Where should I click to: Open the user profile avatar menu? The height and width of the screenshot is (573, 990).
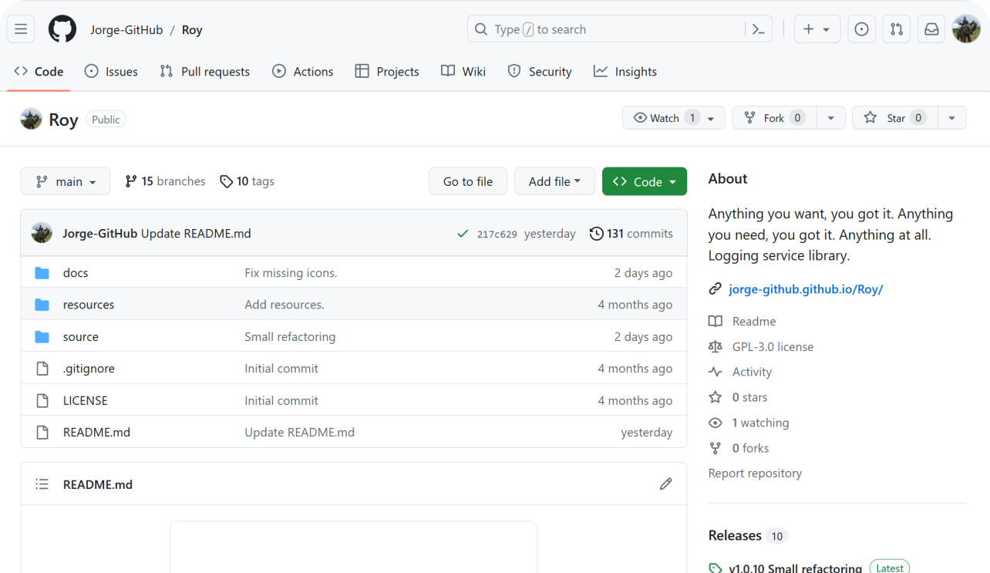click(x=966, y=29)
